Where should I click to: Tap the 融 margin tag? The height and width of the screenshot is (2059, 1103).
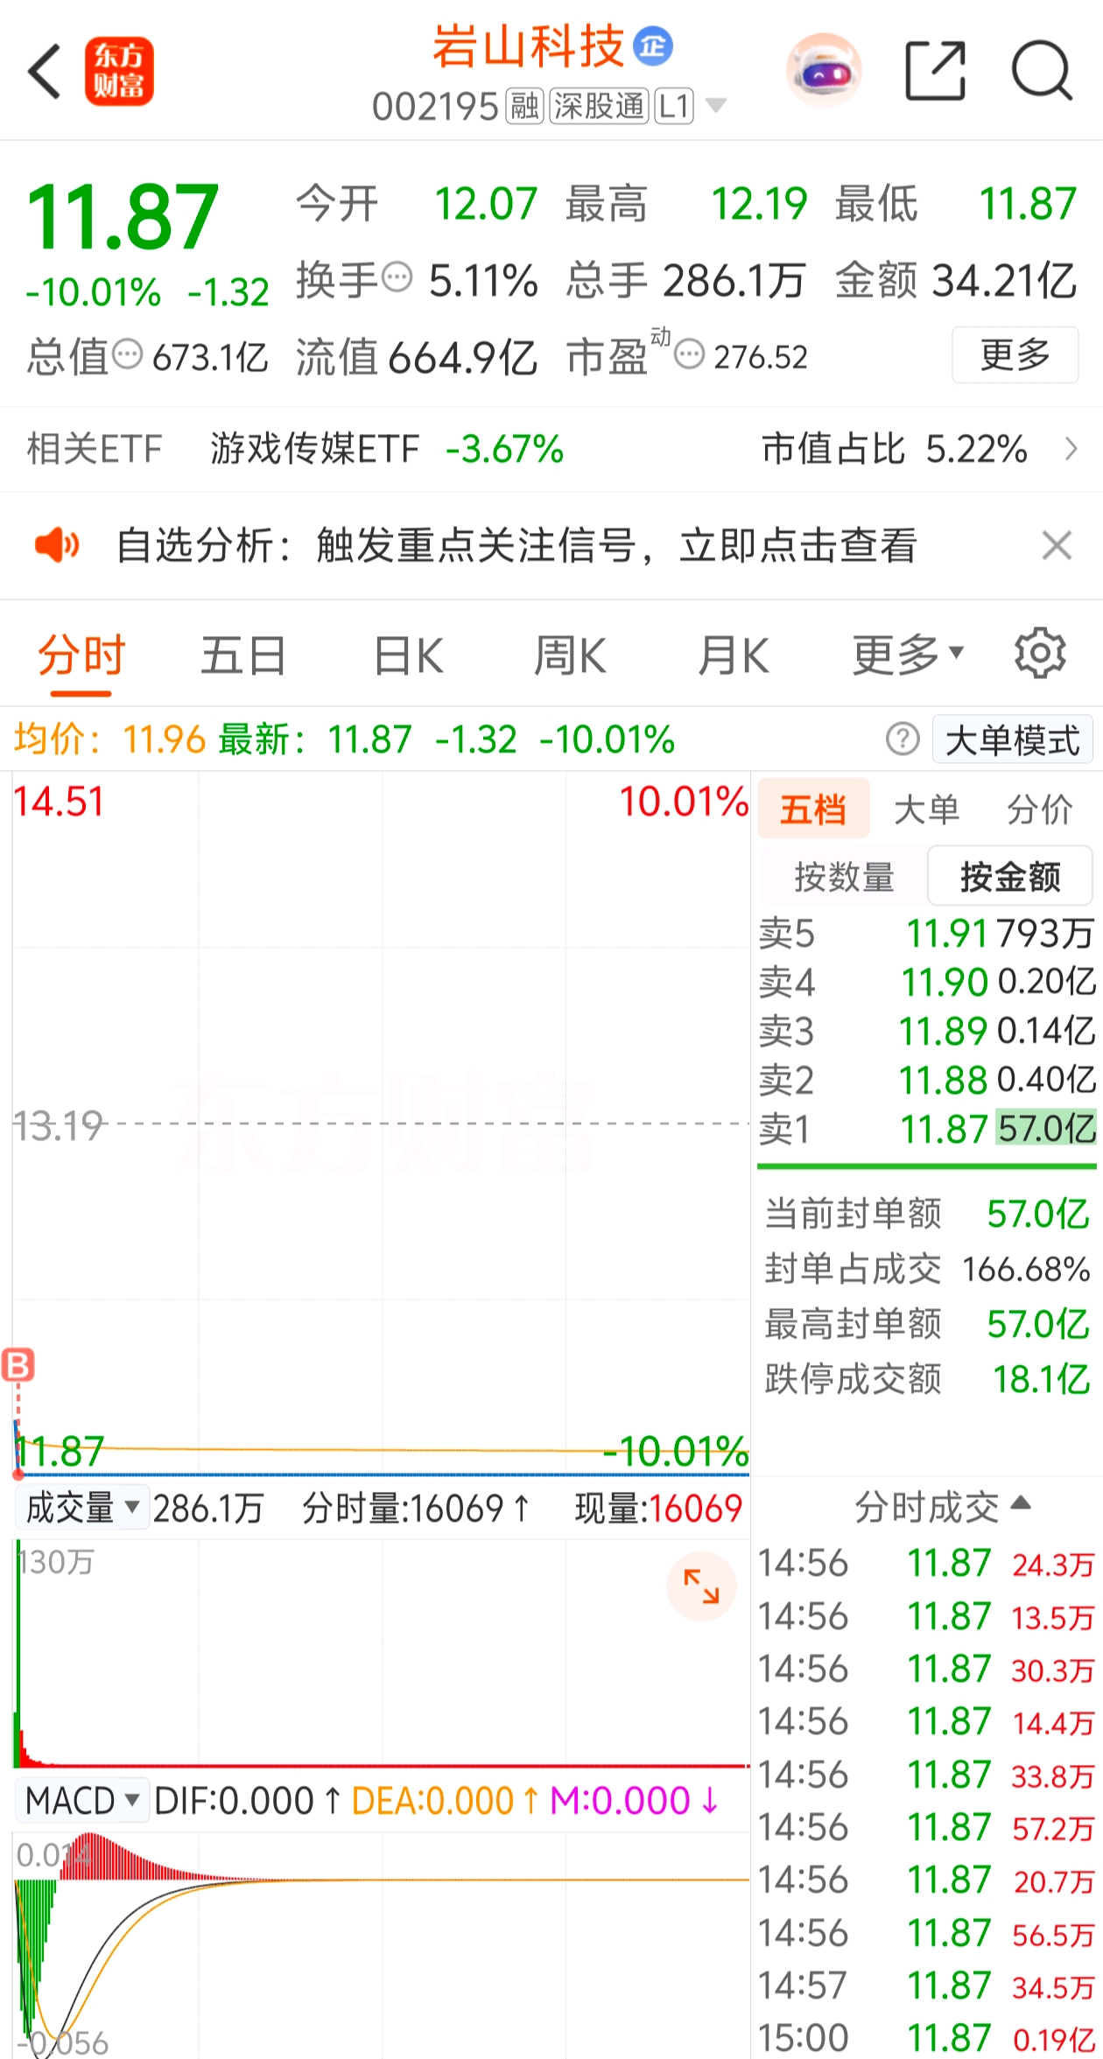pyautogui.click(x=524, y=107)
